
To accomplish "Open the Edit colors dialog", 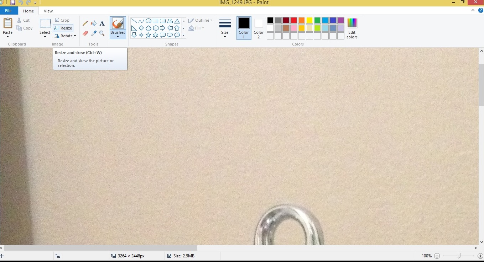I will click(x=352, y=28).
